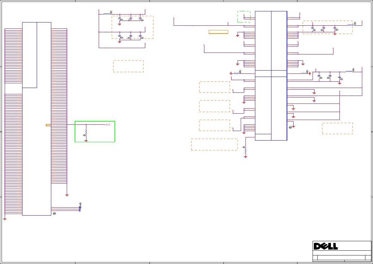Click the ground symbol under the left chip's left pin column

click(5, 219)
